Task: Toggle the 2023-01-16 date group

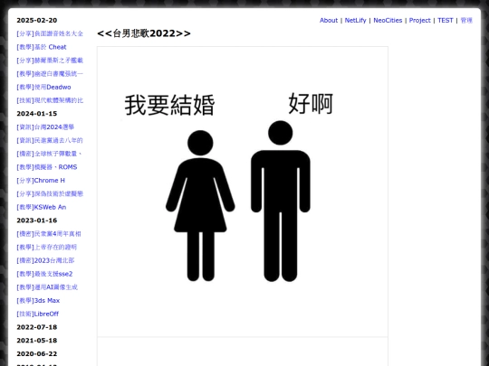Action: (x=37, y=221)
